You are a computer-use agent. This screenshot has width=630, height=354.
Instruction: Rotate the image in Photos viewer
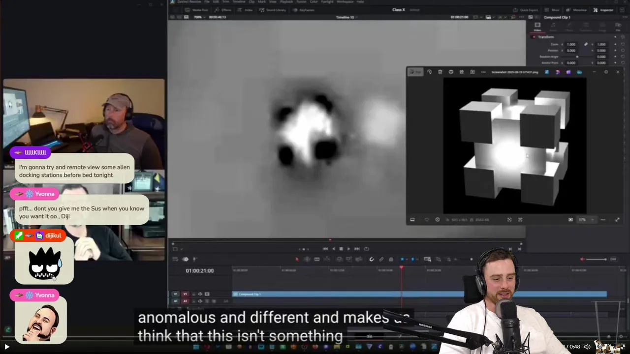(x=429, y=72)
